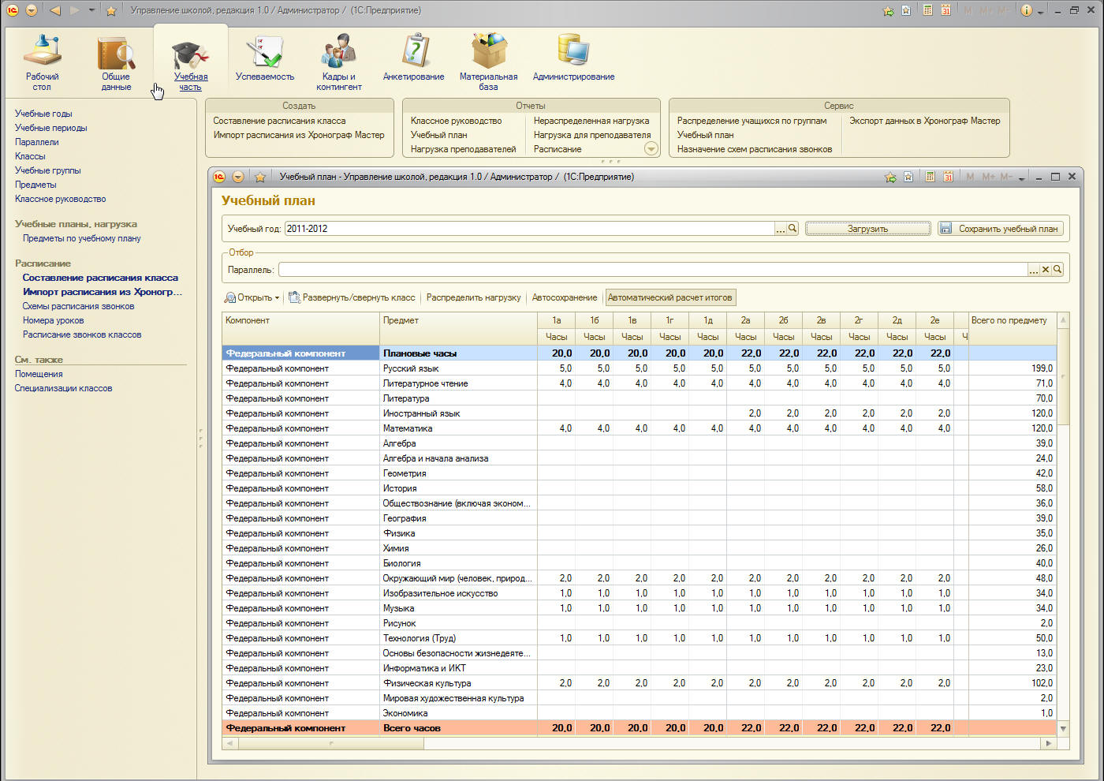Open Назначение схем расписания звонков
Image resolution: width=1104 pixels, height=781 pixels.
click(x=755, y=149)
